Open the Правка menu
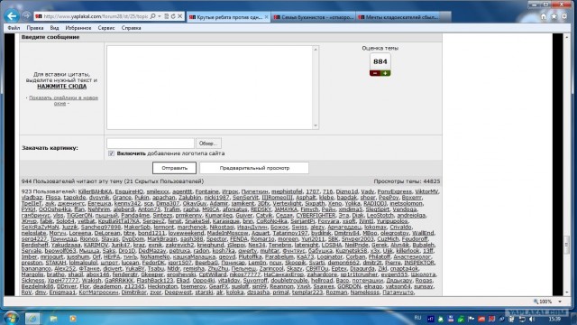 click(35, 28)
